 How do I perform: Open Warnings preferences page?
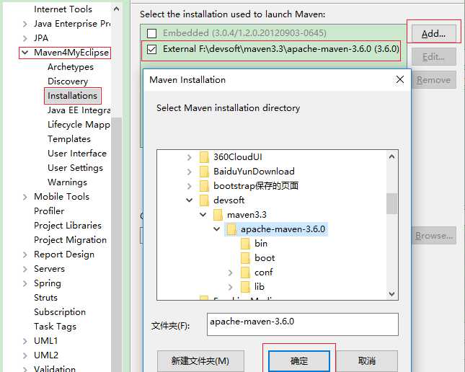point(67,182)
